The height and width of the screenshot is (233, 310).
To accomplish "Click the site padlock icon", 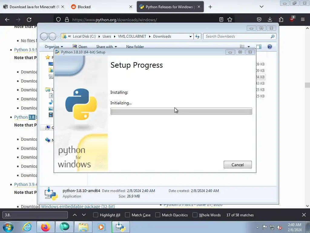I will [67, 20].
